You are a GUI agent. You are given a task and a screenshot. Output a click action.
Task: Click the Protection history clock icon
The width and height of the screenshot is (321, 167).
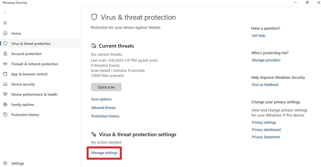tap(5, 115)
